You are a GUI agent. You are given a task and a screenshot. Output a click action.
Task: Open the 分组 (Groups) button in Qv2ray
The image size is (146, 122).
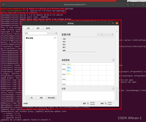click(28, 28)
